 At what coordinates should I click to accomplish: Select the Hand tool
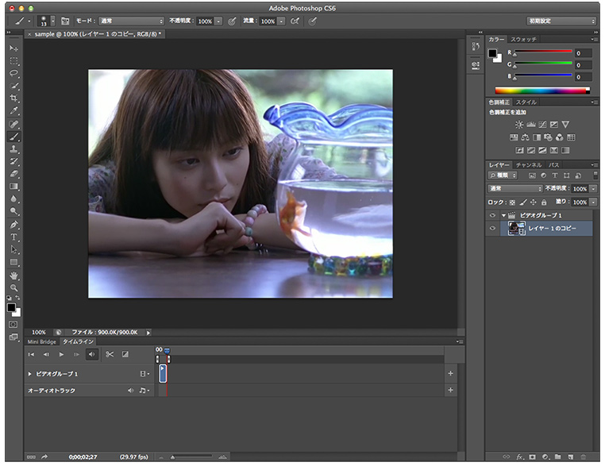tap(13, 275)
